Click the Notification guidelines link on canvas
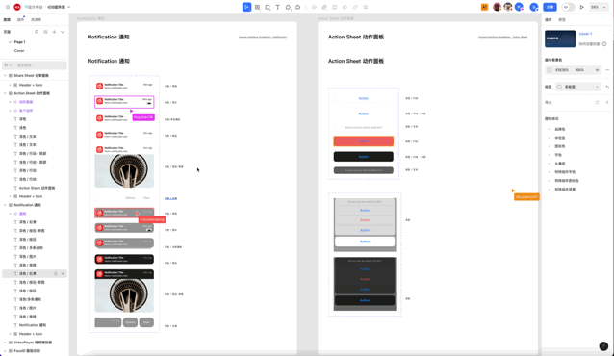614x356 pixels. click(263, 38)
